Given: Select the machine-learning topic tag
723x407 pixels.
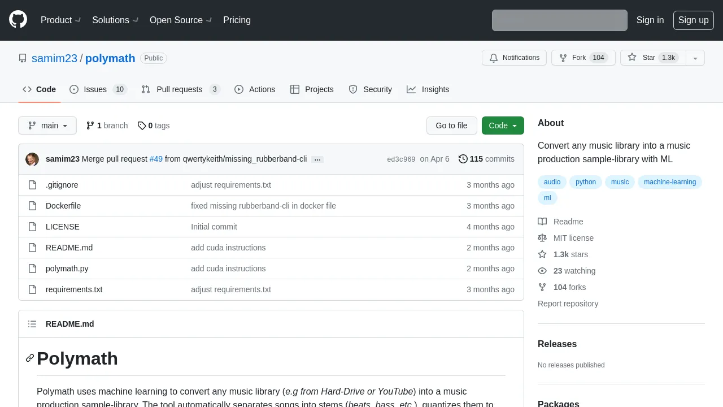Looking at the screenshot, I should click(670, 182).
